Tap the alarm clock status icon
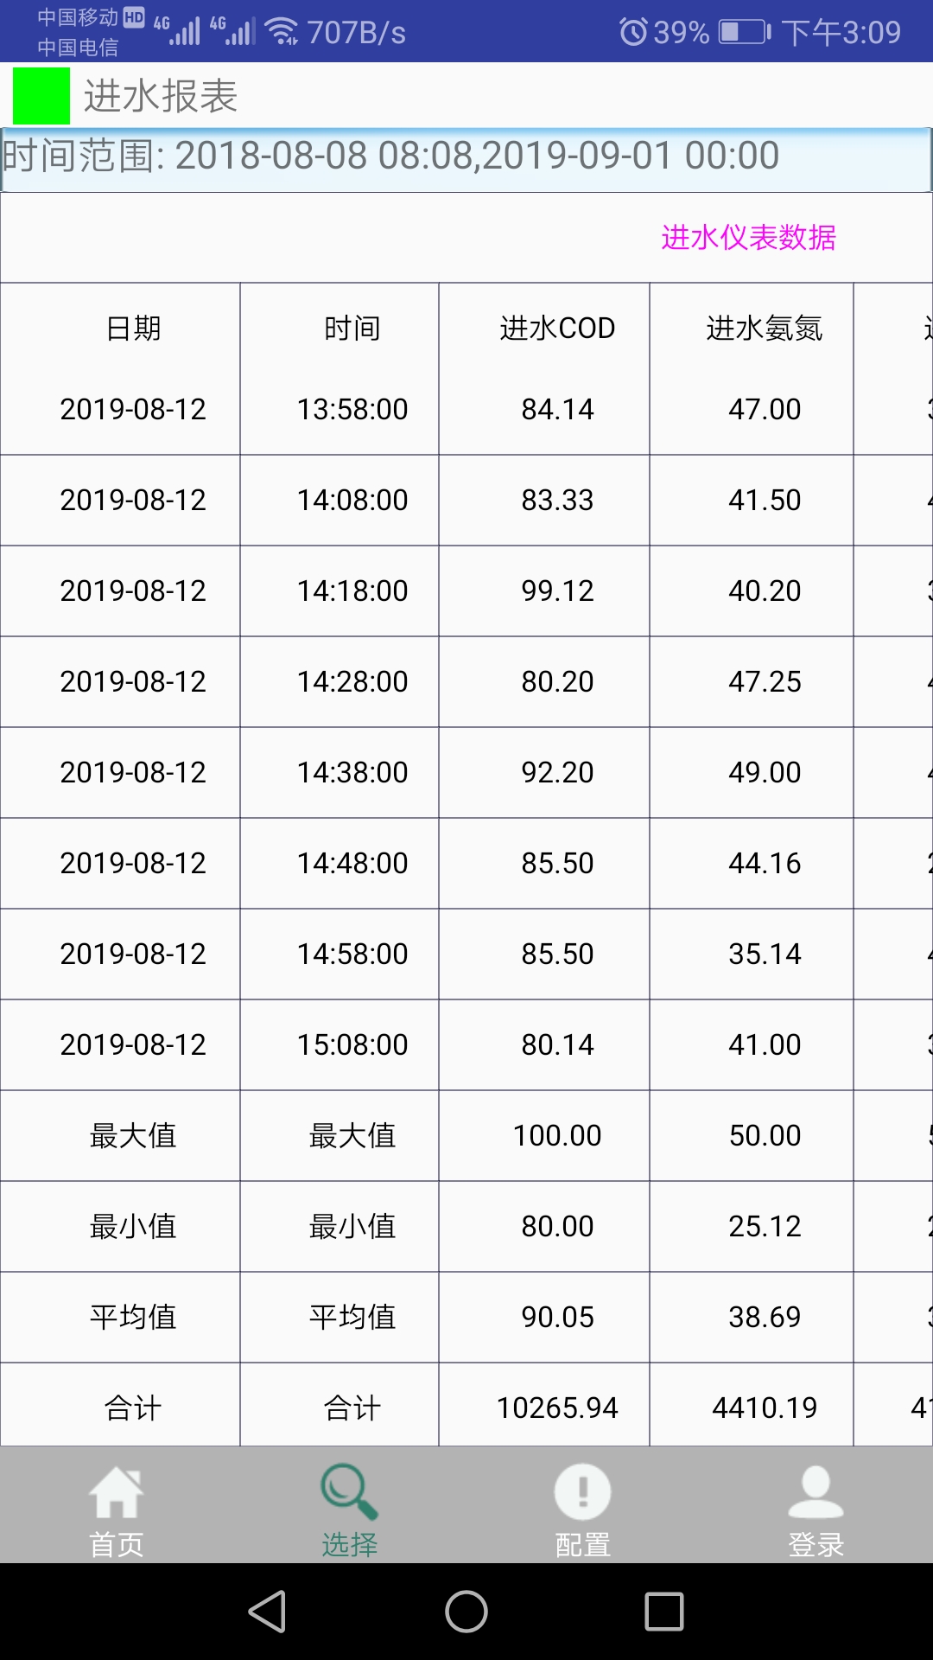933x1660 pixels. [x=633, y=32]
